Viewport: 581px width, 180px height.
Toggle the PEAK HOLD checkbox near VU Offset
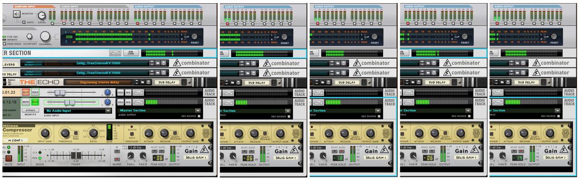pyautogui.click(x=5, y=44)
